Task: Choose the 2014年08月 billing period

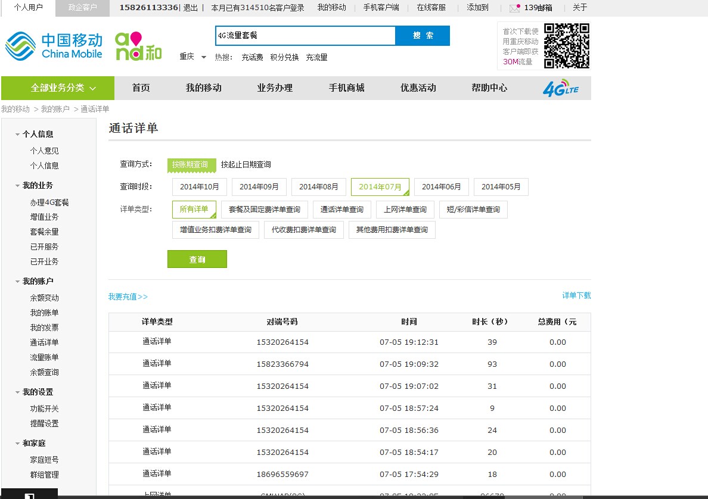Action: pos(318,187)
